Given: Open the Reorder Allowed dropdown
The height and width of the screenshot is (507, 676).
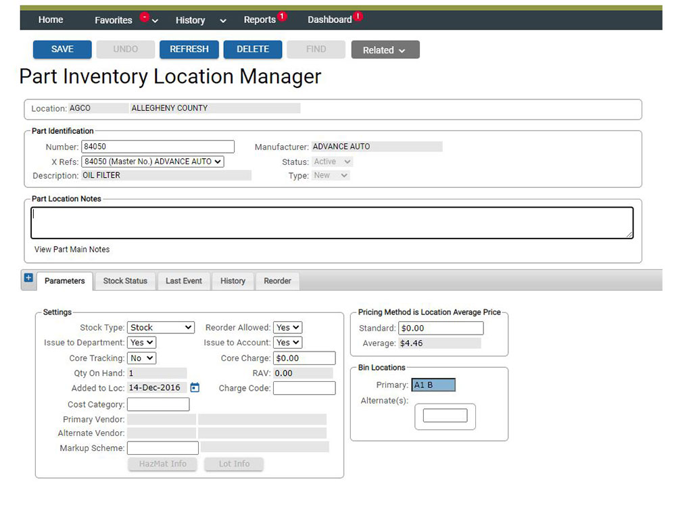Looking at the screenshot, I should pos(287,327).
